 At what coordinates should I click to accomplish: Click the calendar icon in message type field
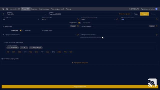tap(38, 19)
